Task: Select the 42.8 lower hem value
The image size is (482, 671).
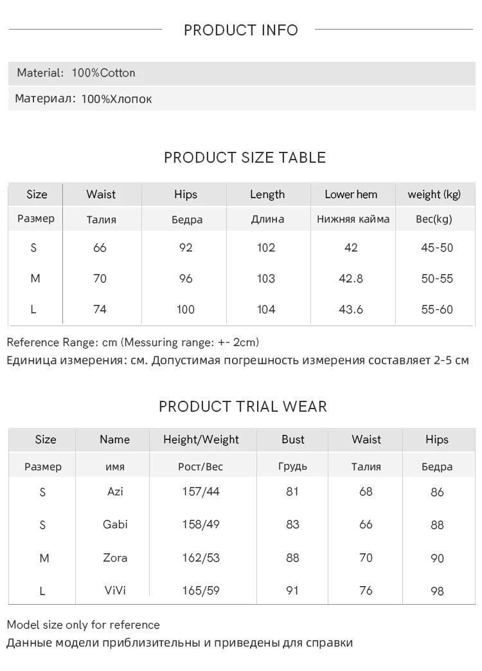Action: 351,279
